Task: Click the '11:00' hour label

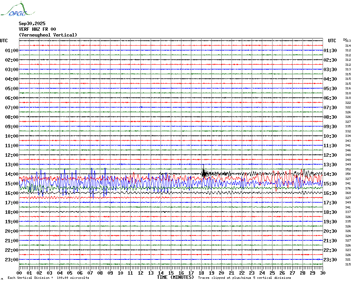Action: coord(12,146)
